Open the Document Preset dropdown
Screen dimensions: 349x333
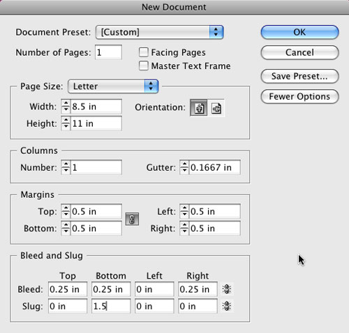[160, 32]
